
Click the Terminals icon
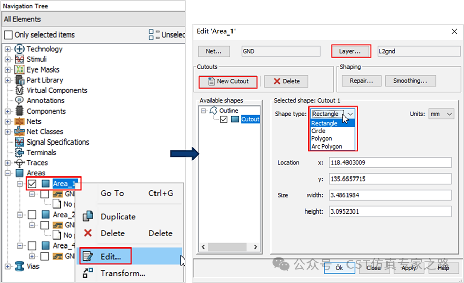click(x=19, y=152)
